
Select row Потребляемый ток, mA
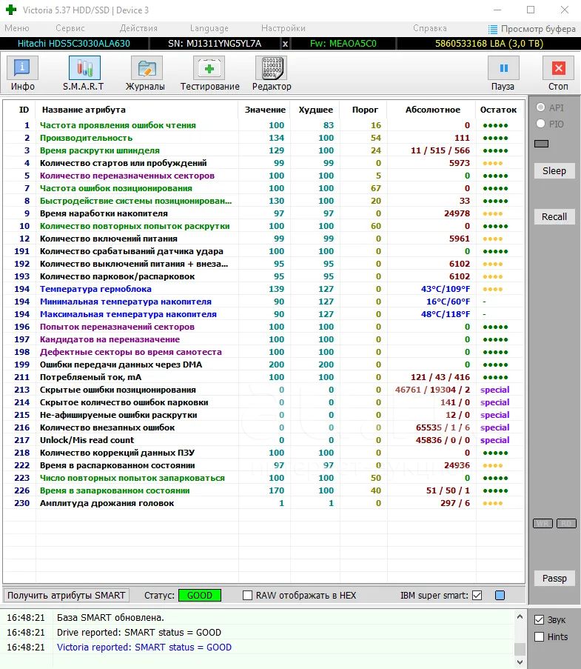click(264, 377)
